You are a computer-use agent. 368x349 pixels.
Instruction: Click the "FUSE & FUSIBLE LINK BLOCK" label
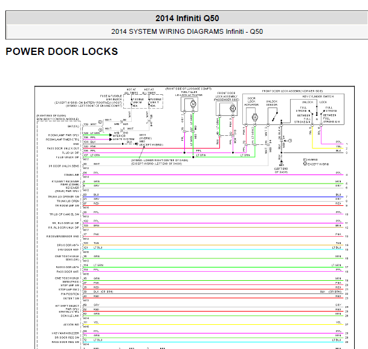click(x=111, y=98)
